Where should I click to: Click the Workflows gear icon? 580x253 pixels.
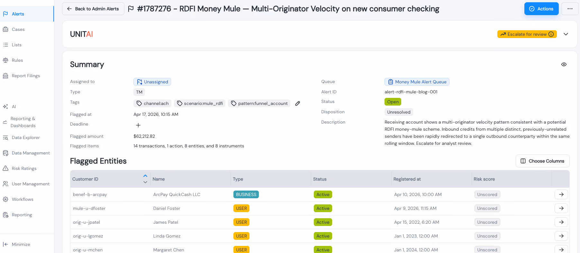coord(5,199)
